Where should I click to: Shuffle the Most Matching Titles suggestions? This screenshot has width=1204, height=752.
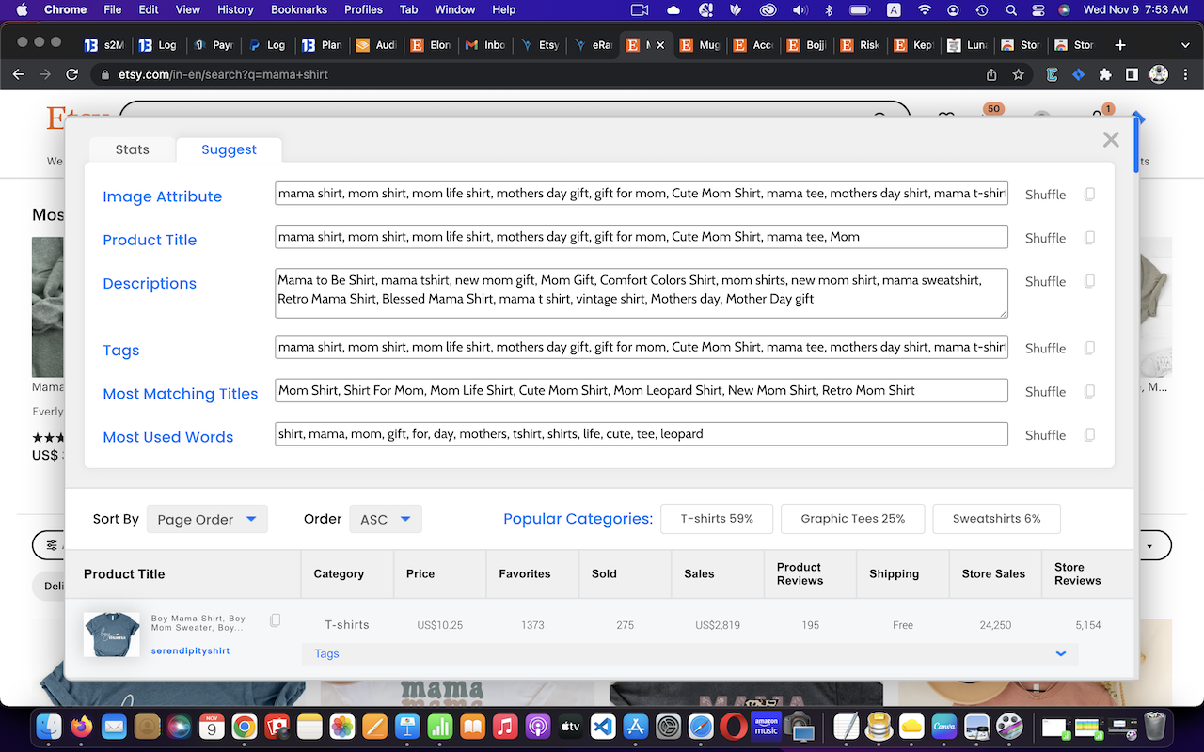(1045, 391)
